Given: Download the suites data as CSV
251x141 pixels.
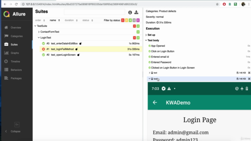Looking at the screenshot, I should [x=136, y=12].
